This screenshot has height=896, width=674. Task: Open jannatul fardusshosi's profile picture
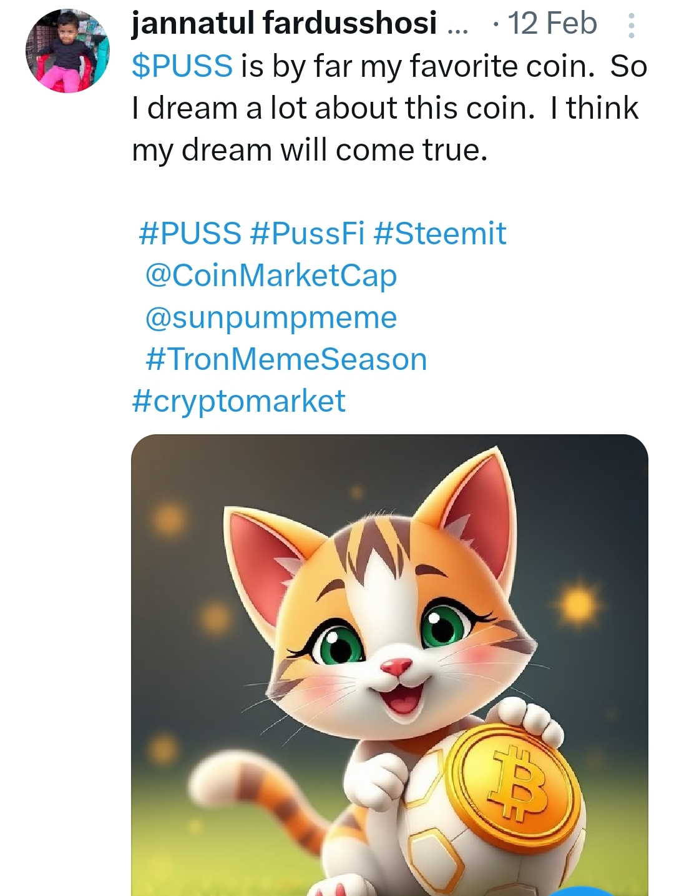pos(67,51)
